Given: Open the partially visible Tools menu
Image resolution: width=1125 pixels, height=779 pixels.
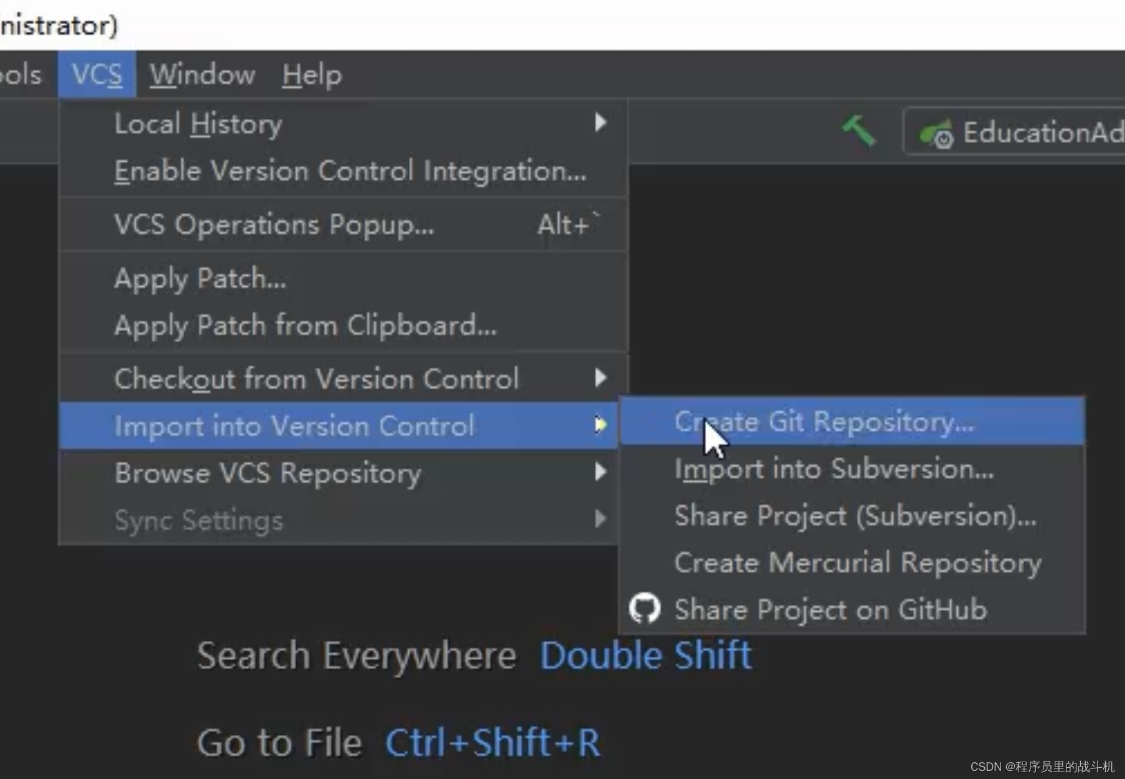Looking at the screenshot, I should [21, 75].
